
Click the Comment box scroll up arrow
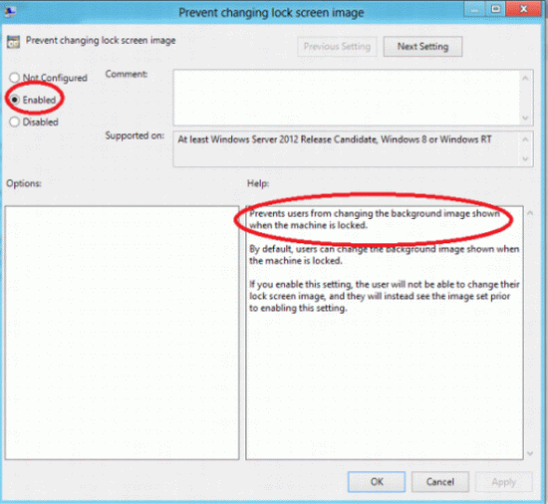coord(525,79)
